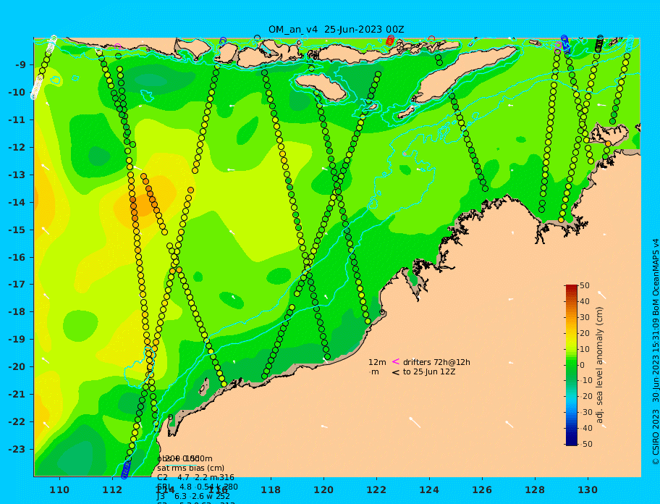Click the 'J3 6.3 2.6 w 252' statistics row

[x=194, y=497]
